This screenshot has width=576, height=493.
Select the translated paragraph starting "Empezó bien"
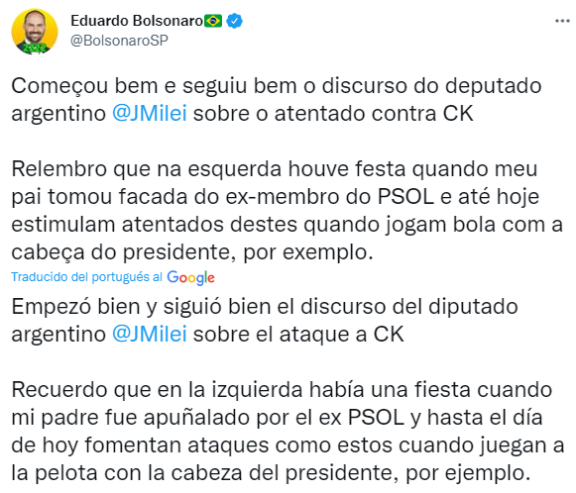point(265,320)
